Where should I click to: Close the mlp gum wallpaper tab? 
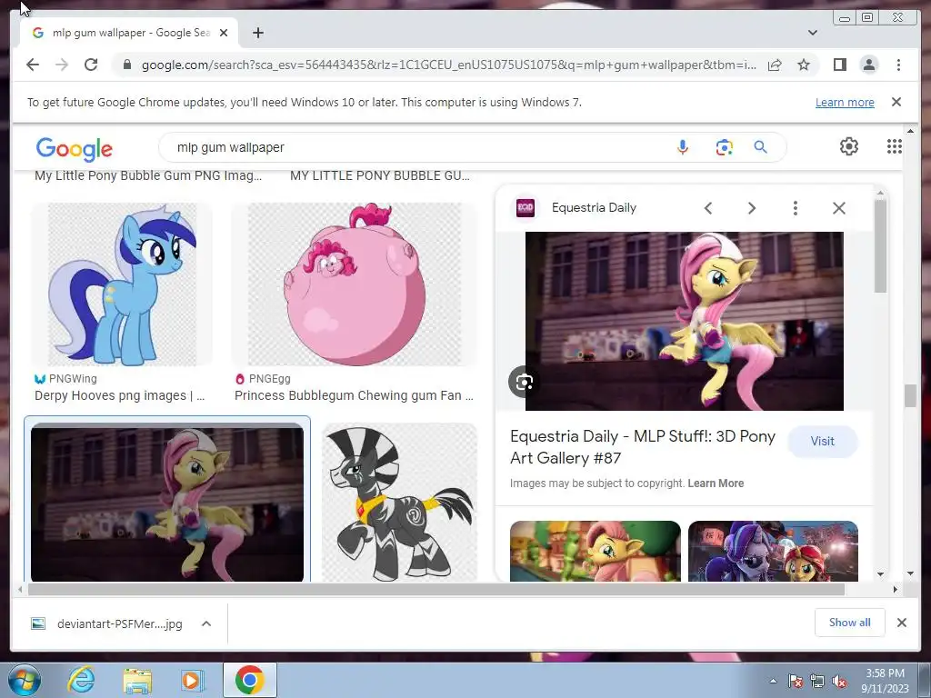[224, 33]
